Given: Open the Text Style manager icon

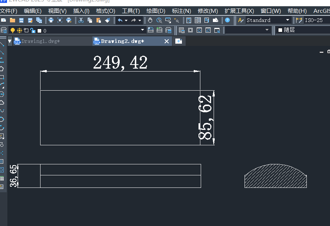Looking at the screenshot, I should pyautogui.click(x=241, y=20).
